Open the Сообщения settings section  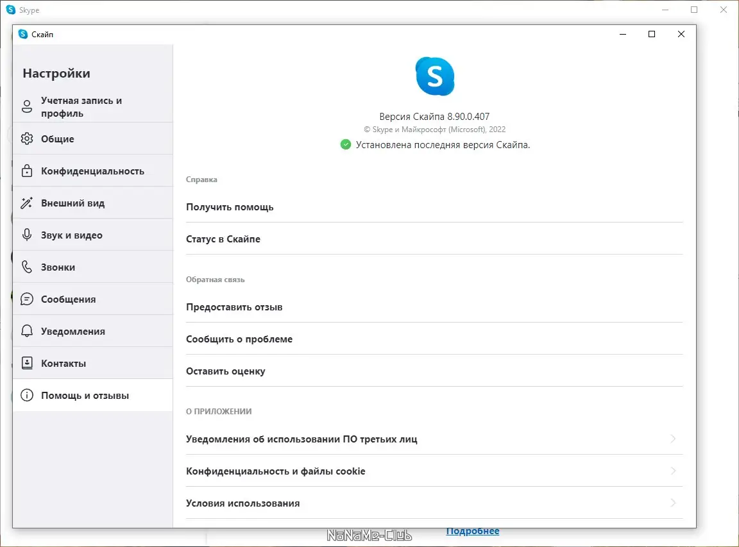pos(93,299)
